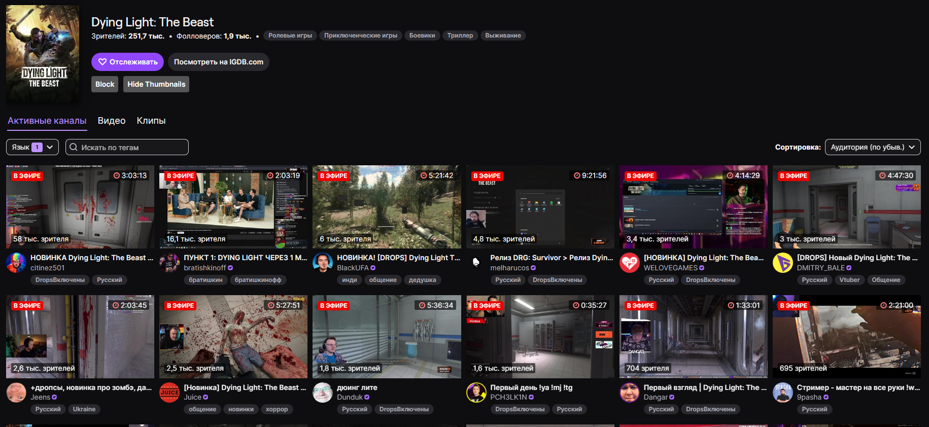This screenshot has width=929, height=427.
Task: Select the Выживание genre tag
Action: click(503, 35)
